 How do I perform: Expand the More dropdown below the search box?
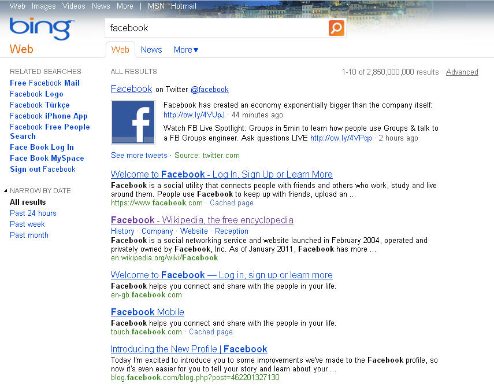186,50
